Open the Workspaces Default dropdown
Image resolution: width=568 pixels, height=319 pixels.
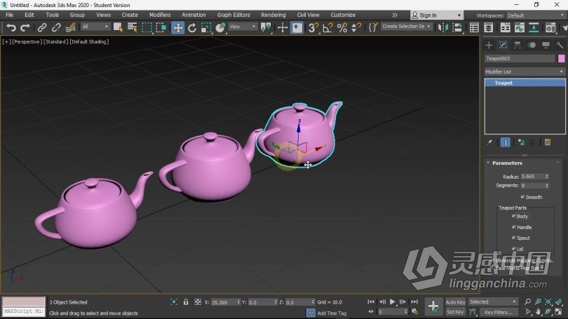pos(535,15)
